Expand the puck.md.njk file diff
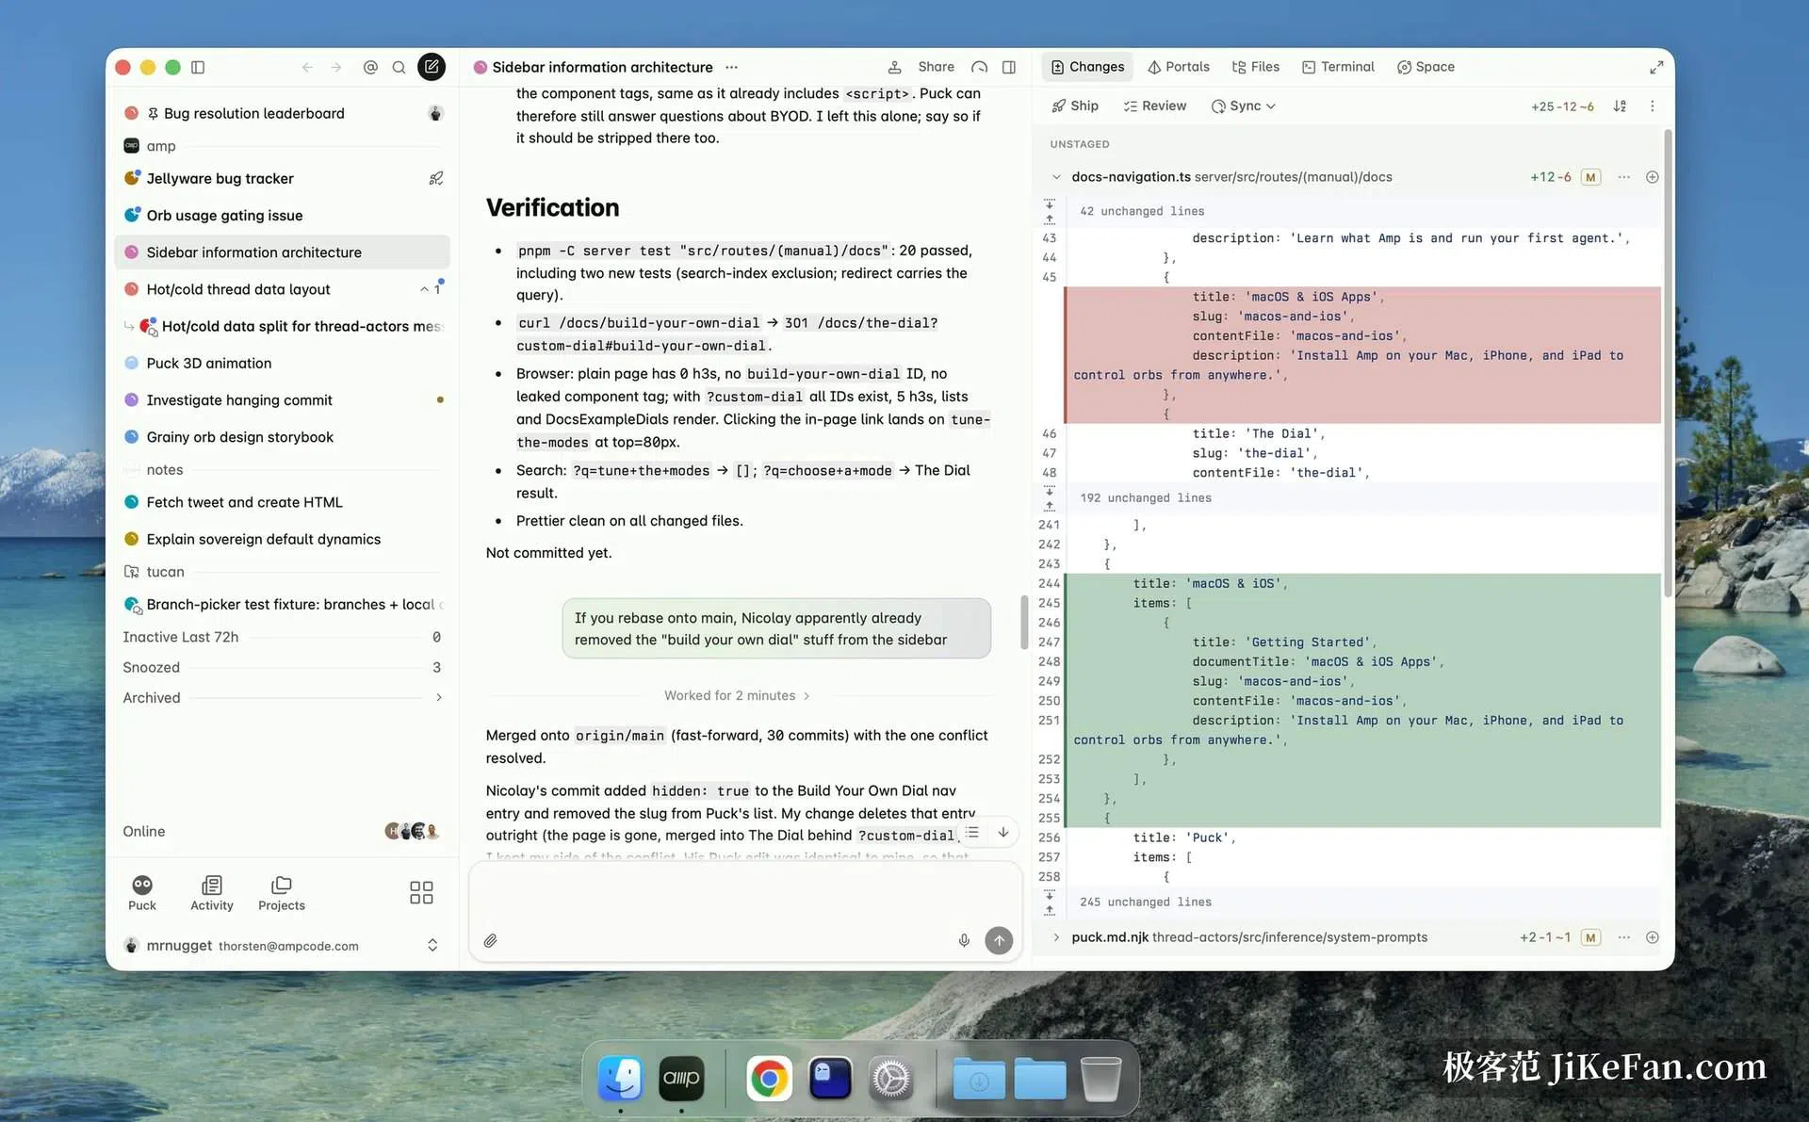Screen dimensions: 1809x1122 (x=1056, y=937)
